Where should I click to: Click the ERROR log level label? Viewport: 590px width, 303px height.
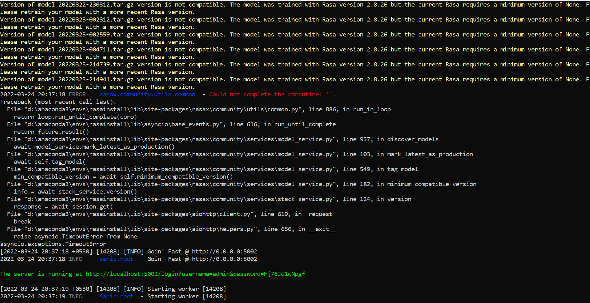pos(77,94)
